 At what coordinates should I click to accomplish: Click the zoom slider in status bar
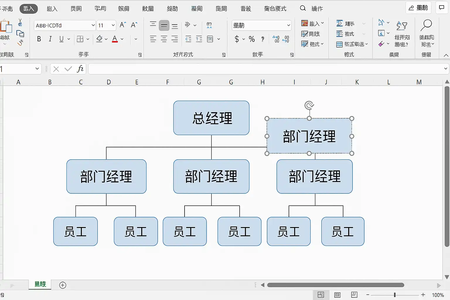395,295
